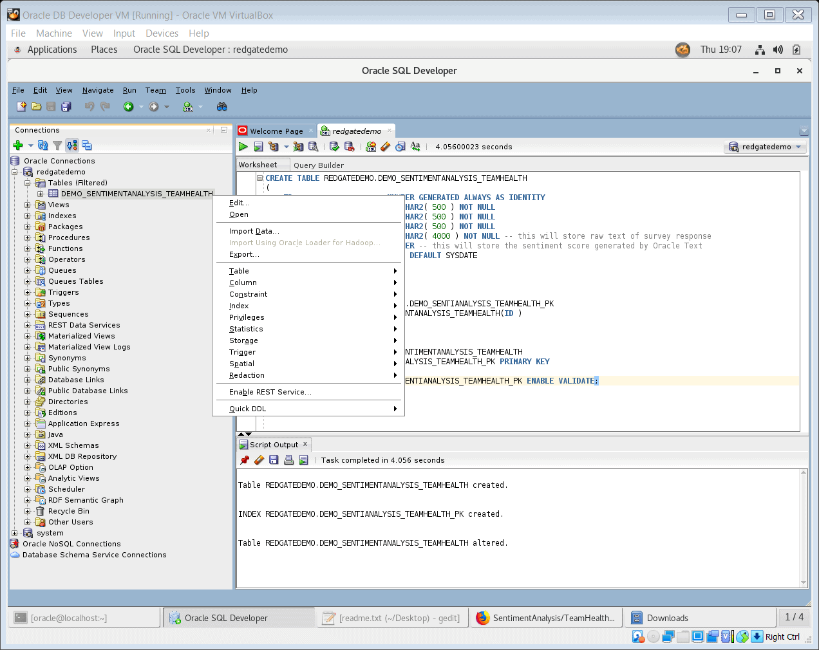819x650 pixels.
Task: Click the Unshared SQL Worksheet icon
Action: click(371, 147)
